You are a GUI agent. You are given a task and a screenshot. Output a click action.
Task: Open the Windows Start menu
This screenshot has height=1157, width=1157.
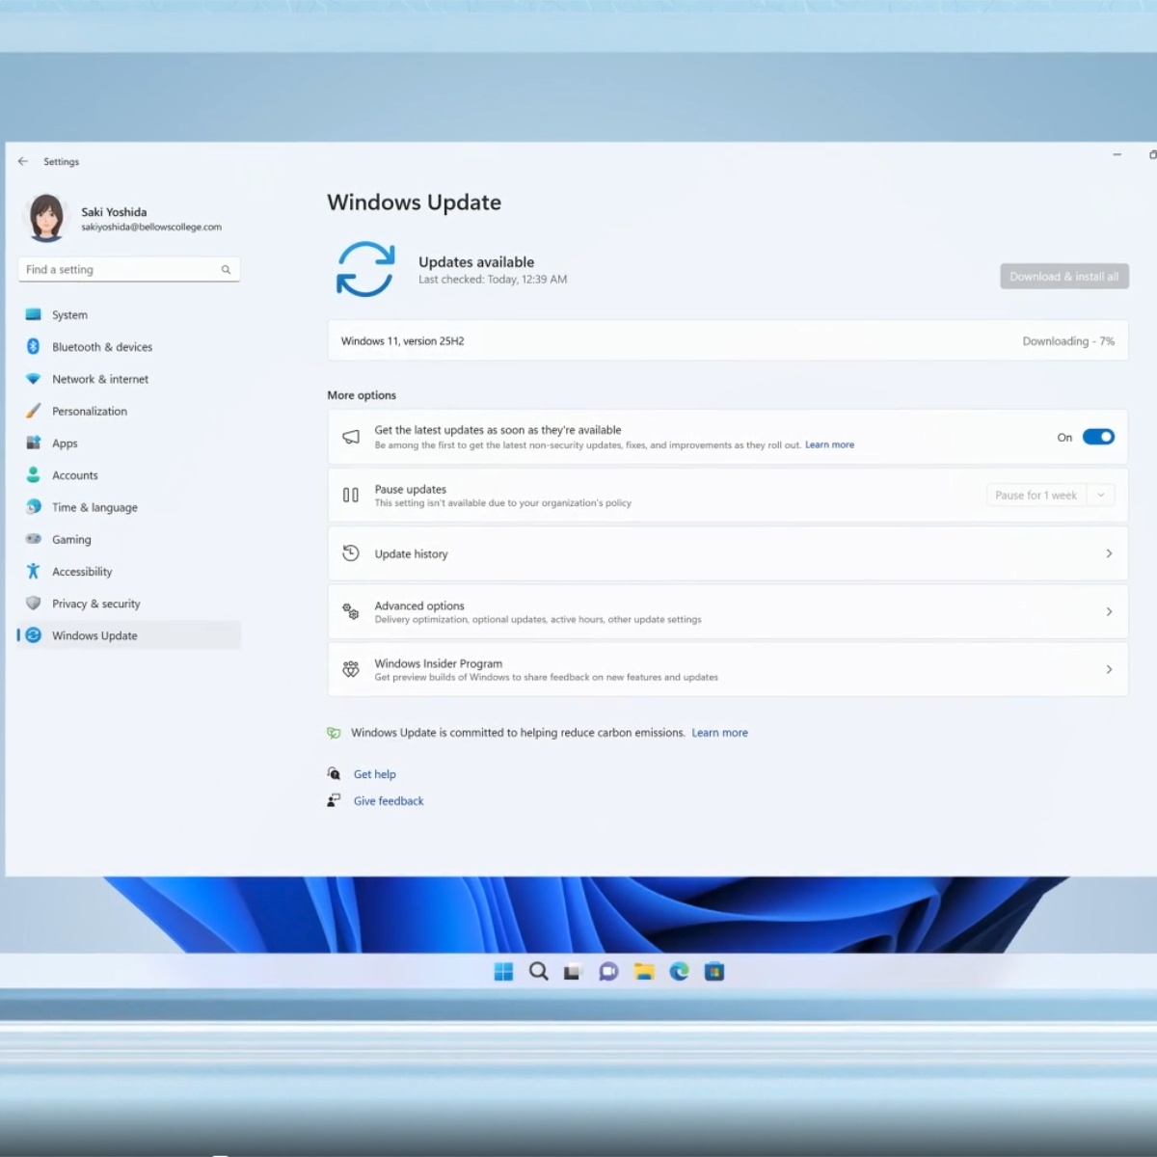click(503, 972)
